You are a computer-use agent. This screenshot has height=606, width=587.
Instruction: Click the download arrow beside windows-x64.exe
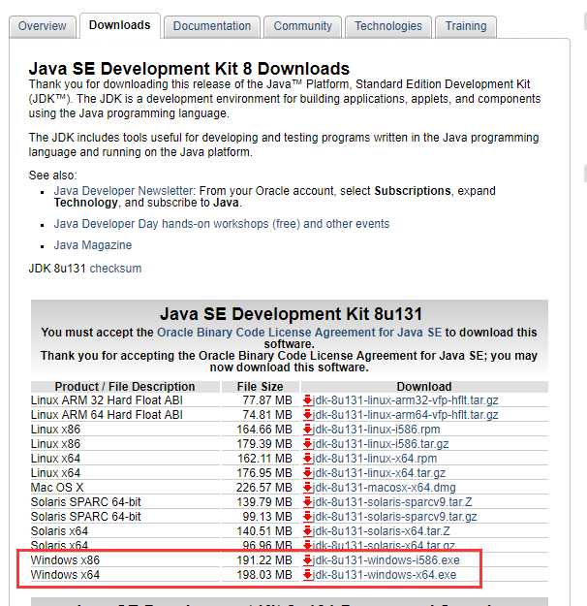(x=307, y=575)
